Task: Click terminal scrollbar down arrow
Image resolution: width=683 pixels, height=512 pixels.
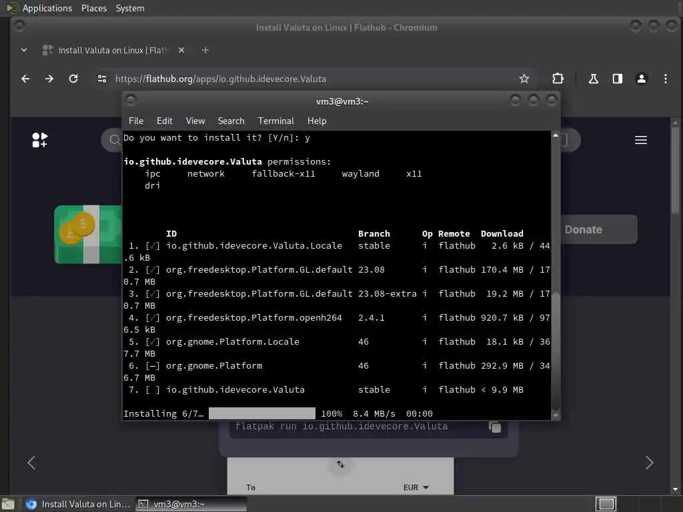Action: tap(556, 416)
